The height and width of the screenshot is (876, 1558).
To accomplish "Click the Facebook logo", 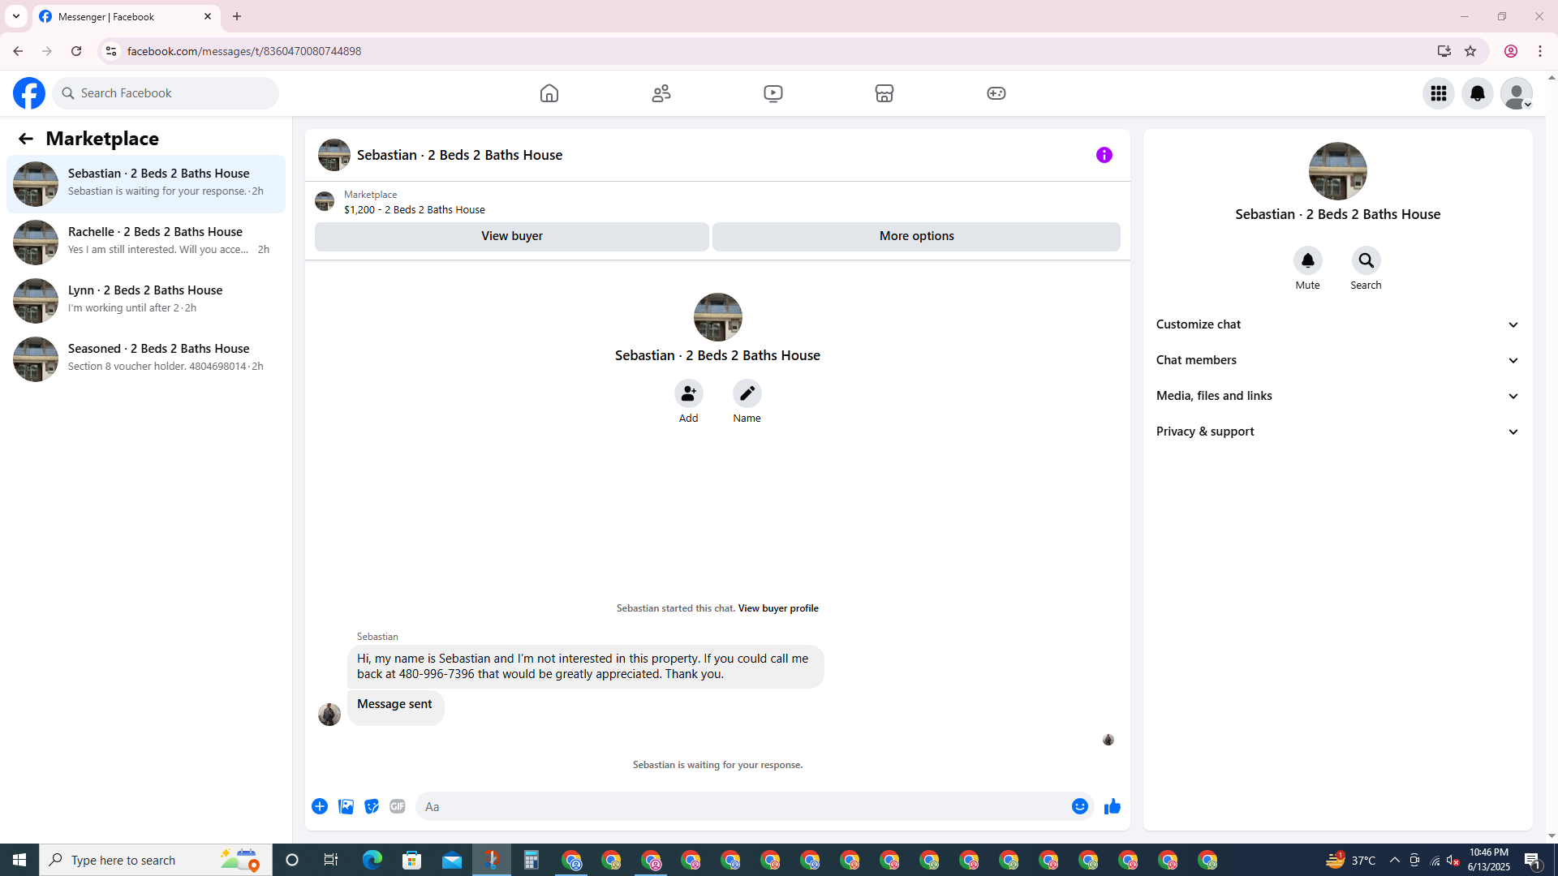I will (29, 93).
